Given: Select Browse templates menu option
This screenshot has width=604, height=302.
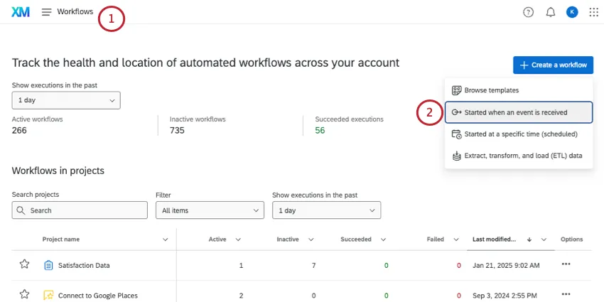Looking at the screenshot, I should tap(491, 90).
